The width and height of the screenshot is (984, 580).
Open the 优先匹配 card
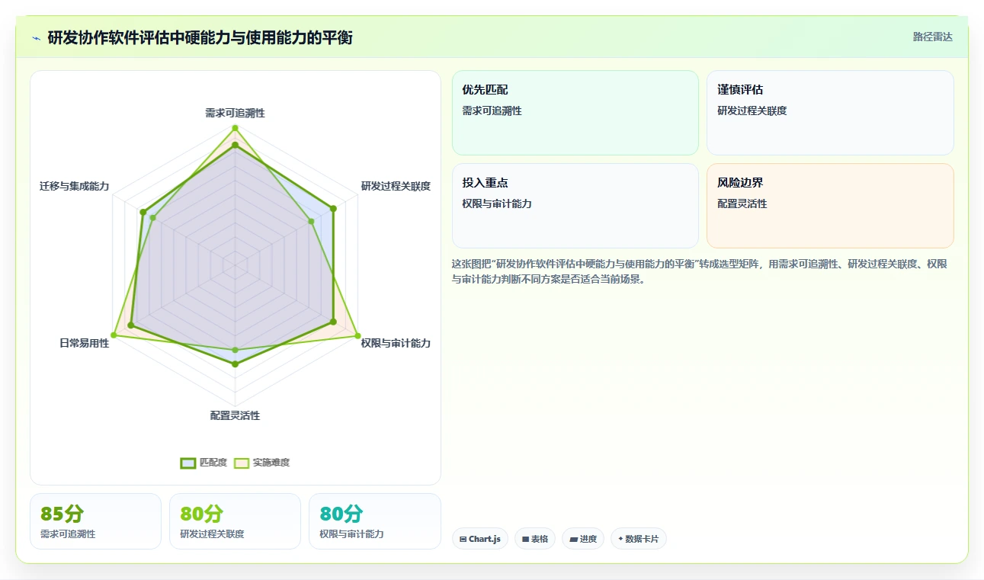[x=575, y=113]
